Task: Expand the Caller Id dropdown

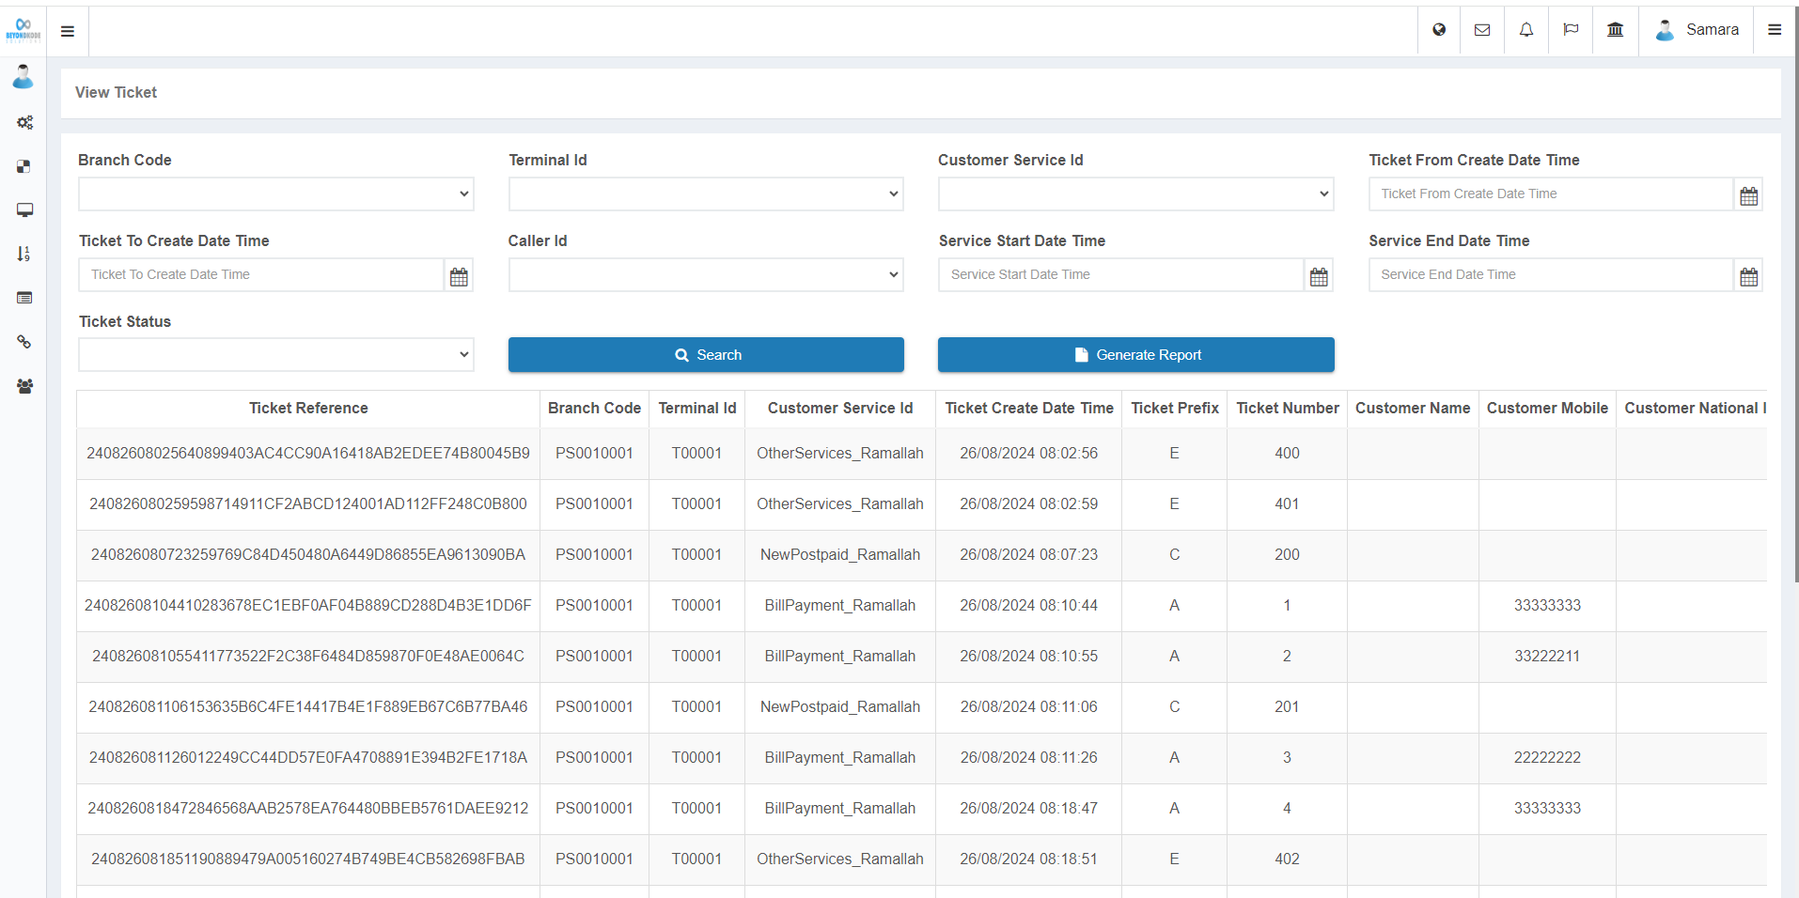Action: 706,275
